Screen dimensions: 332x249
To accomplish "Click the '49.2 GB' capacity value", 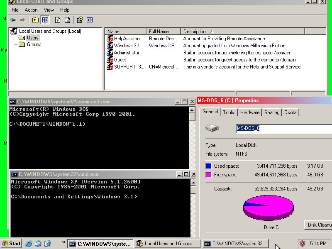I will 315,189.
